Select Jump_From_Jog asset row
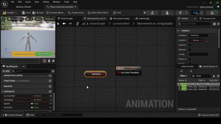The image size is (221, 124). [x=199, y=84]
